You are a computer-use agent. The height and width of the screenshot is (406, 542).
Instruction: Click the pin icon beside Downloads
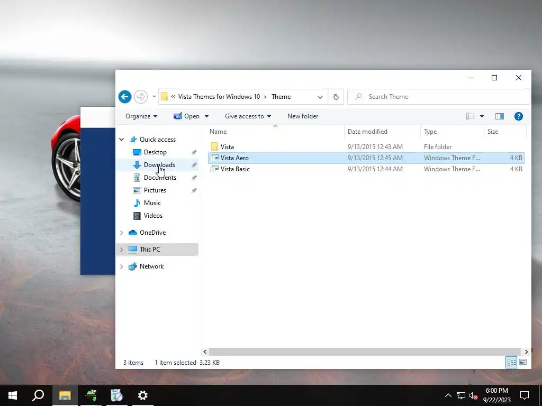point(194,165)
